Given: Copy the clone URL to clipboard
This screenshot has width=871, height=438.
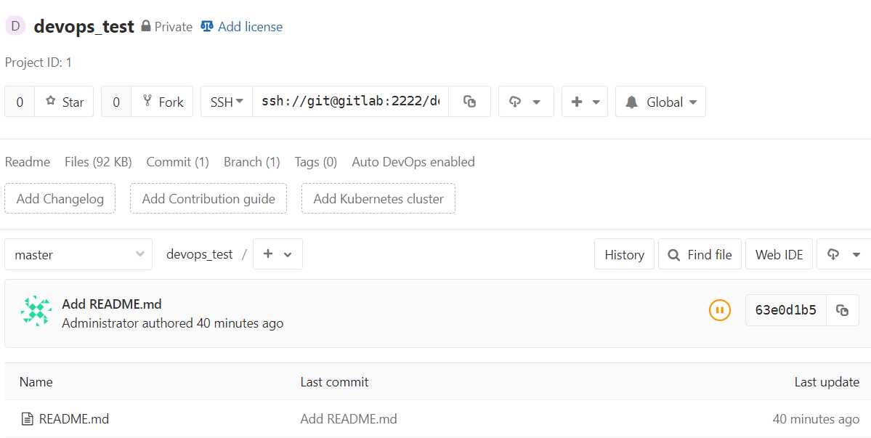Looking at the screenshot, I should (x=469, y=102).
